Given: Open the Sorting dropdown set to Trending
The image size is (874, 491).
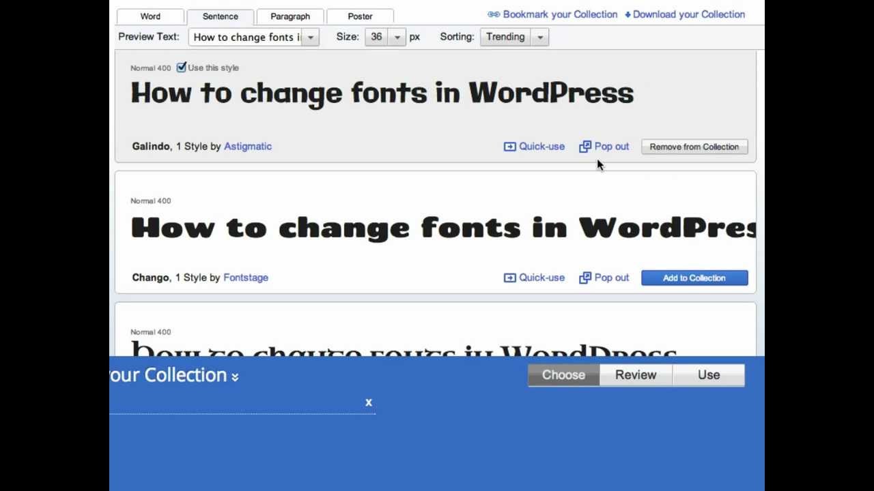Looking at the screenshot, I should tap(514, 37).
